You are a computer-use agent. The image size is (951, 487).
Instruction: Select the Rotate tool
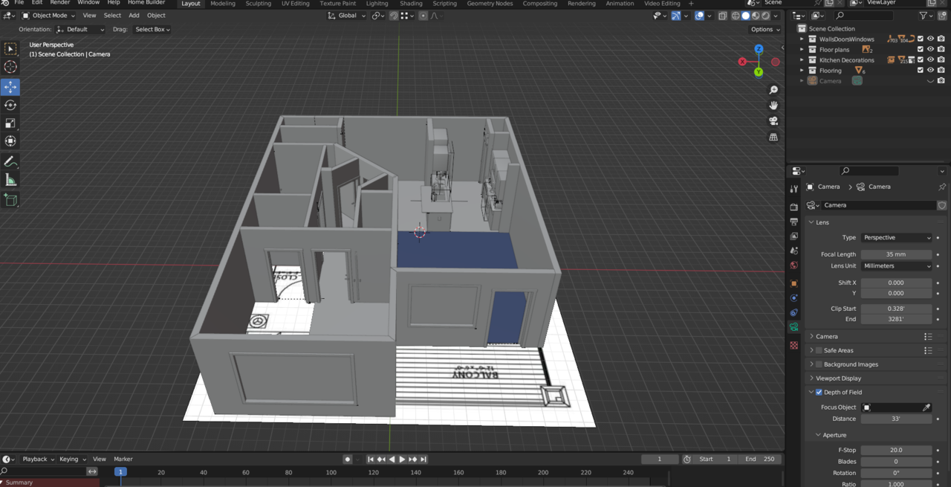(x=10, y=105)
